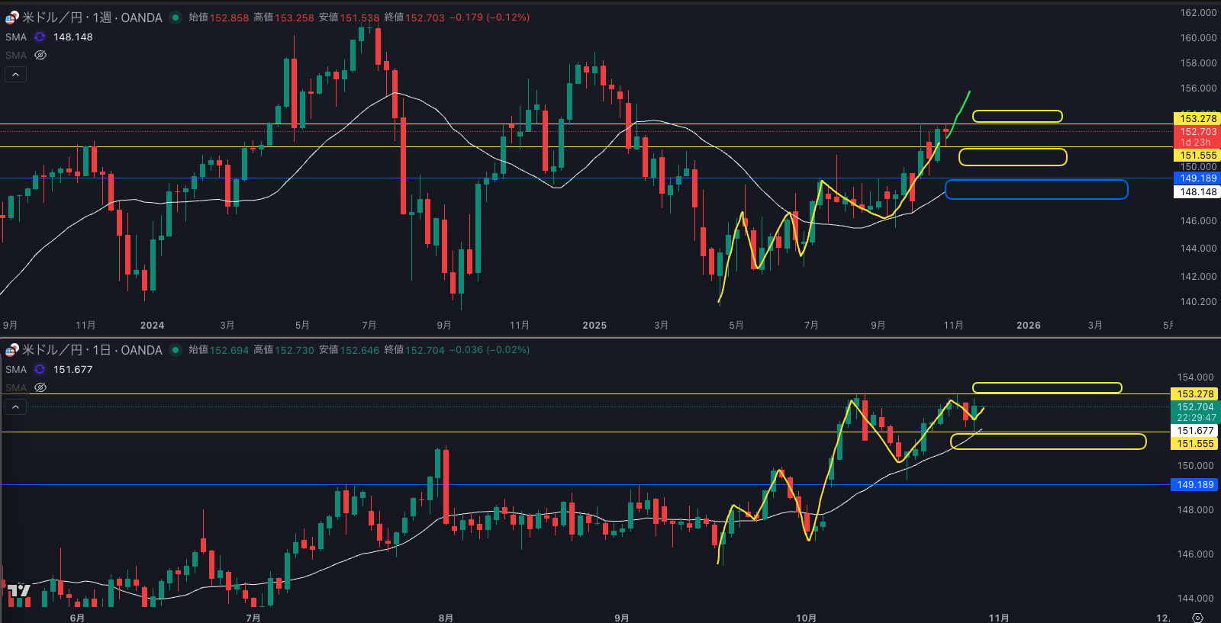This screenshot has height=623, width=1221.
Task: Select the 米ドル/円 1週 OANDA symbol title
Action: (x=92, y=18)
